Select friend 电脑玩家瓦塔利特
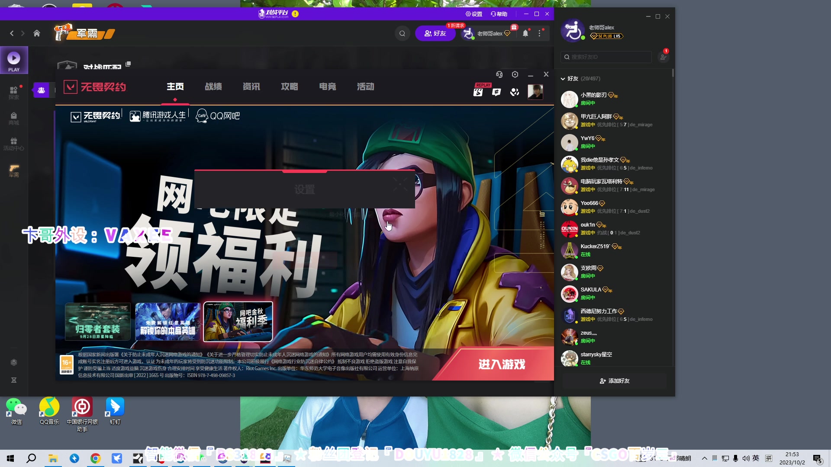831x467 pixels. pos(615,186)
